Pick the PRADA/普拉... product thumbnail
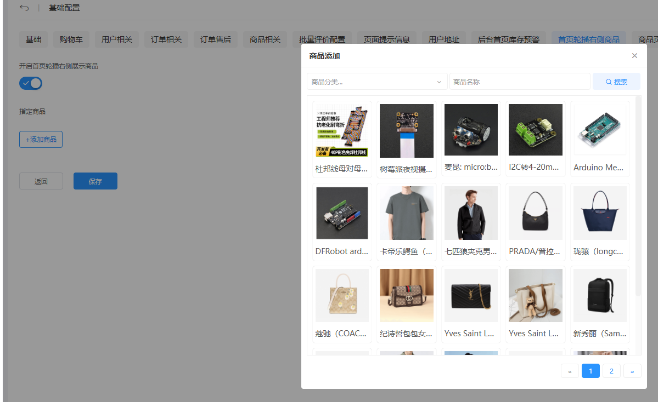Image resolution: width=658 pixels, height=402 pixels. click(x=535, y=213)
